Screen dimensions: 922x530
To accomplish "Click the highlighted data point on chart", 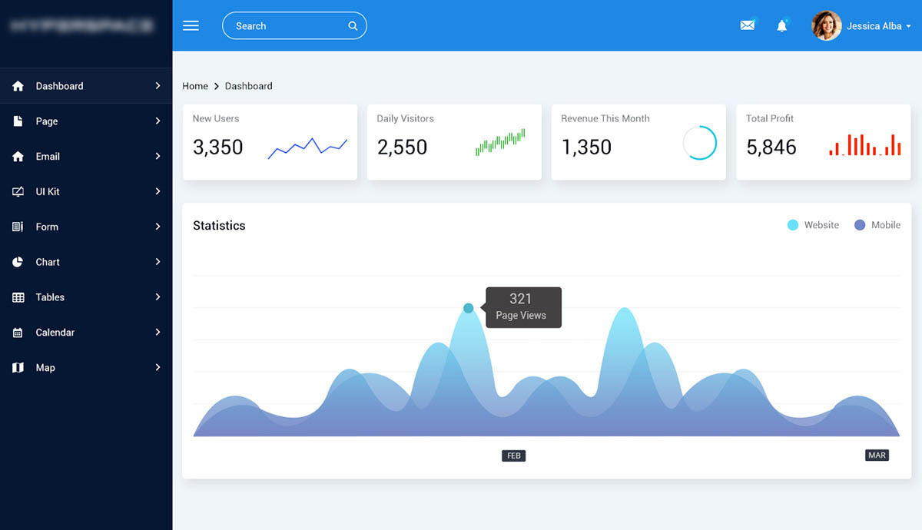I will coord(469,308).
